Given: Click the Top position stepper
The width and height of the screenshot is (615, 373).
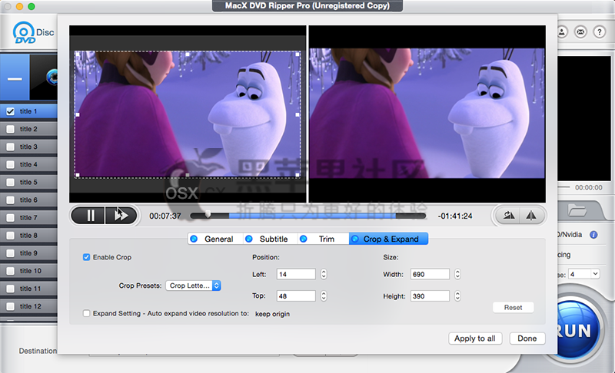Looking at the screenshot, I should [x=324, y=296].
